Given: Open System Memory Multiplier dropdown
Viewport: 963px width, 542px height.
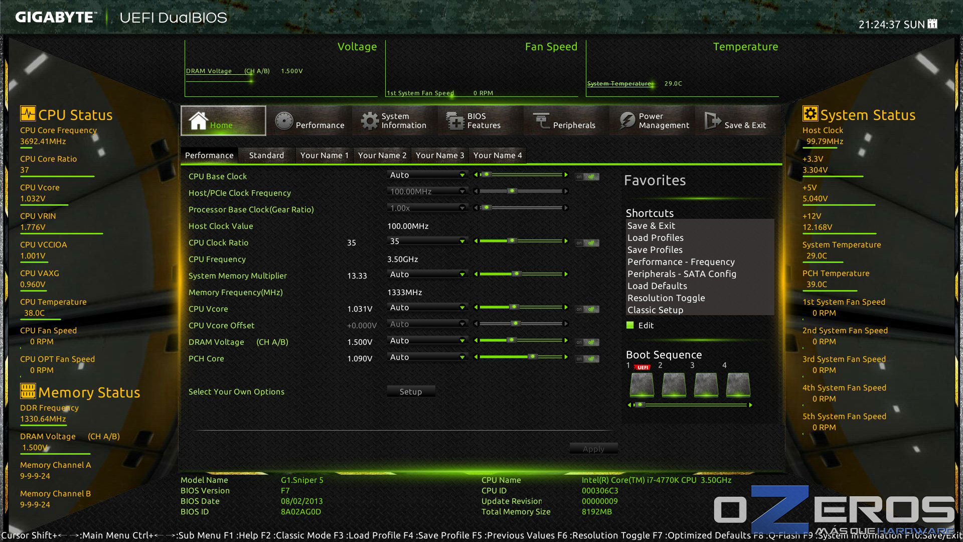Looking at the screenshot, I should 427,274.
